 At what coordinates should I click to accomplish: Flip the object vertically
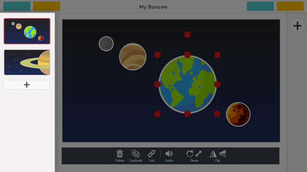[222, 154]
